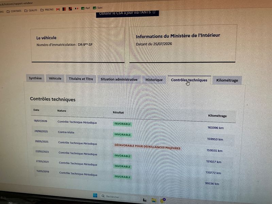Open the Windows Start menu
The image size is (272, 204).
click(95, 195)
